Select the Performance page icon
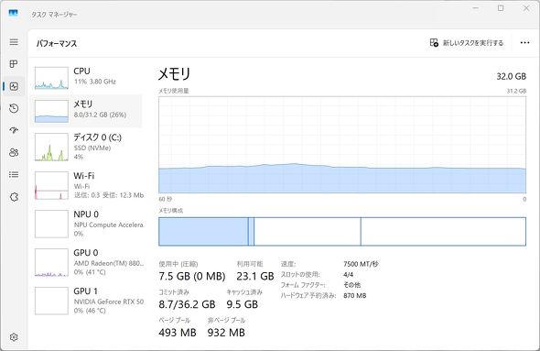Screen dimensions: 540x351 point(14,86)
